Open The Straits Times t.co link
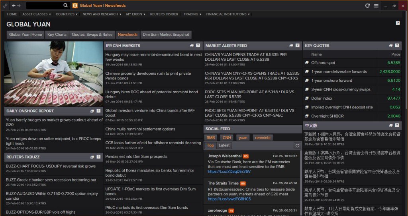This screenshot has width=408, height=216. [229, 199]
